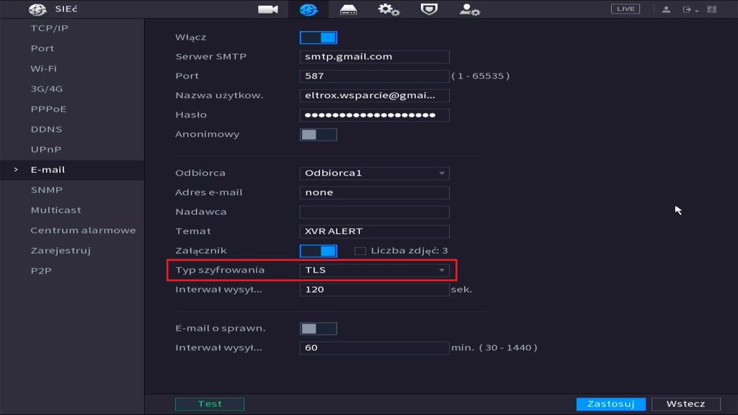The image size is (738, 415).
Task: Click the Zastosuj button
Action: pyautogui.click(x=610, y=404)
